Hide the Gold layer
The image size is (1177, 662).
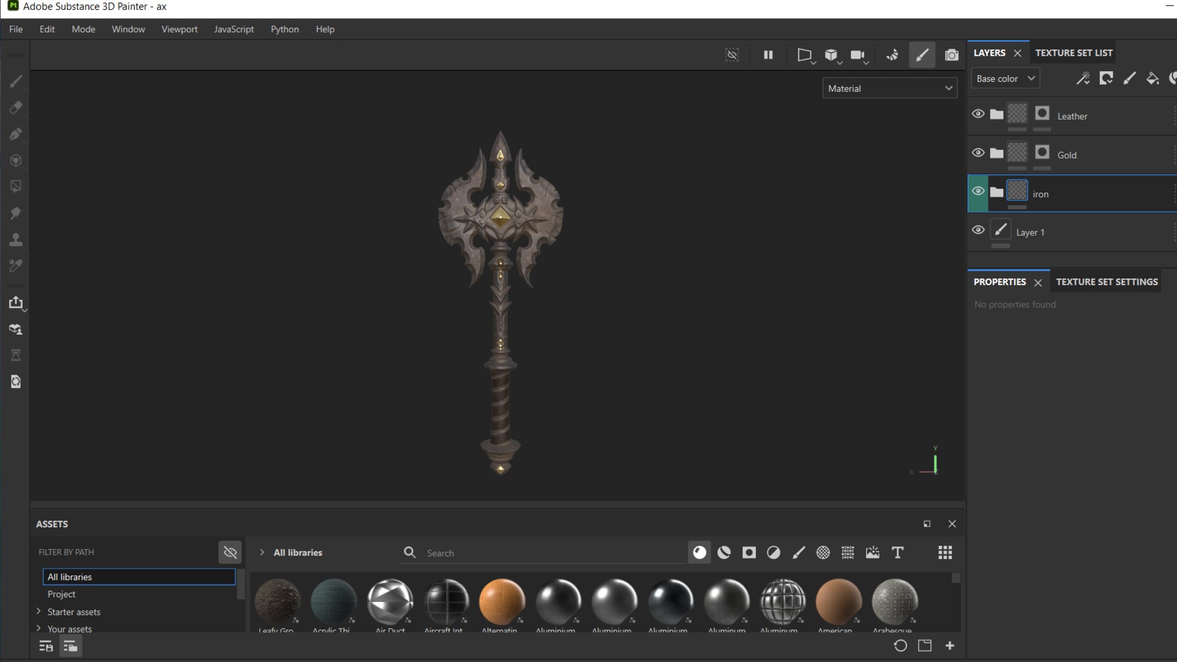pyautogui.click(x=978, y=153)
